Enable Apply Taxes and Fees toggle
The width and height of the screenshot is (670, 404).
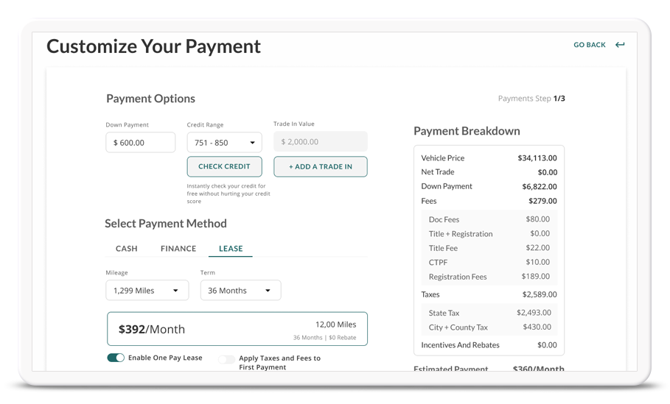pos(226,359)
